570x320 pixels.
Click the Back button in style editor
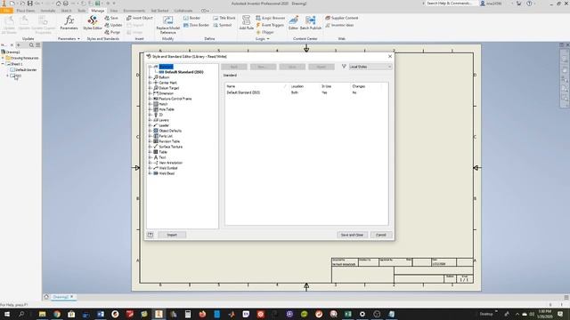[x=234, y=67]
